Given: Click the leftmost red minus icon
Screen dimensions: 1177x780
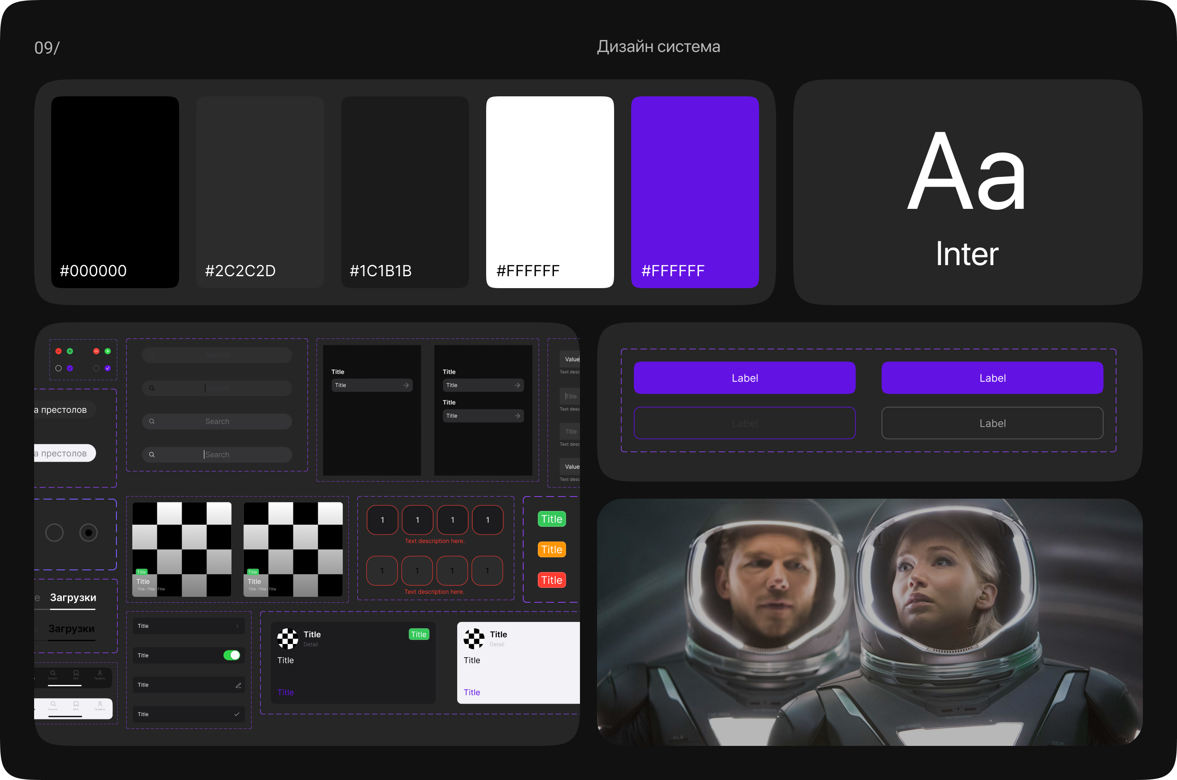Looking at the screenshot, I should pyautogui.click(x=58, y=351).
